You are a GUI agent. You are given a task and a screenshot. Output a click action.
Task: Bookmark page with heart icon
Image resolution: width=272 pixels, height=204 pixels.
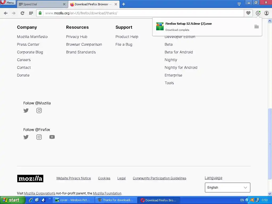(x=248, y=13)
